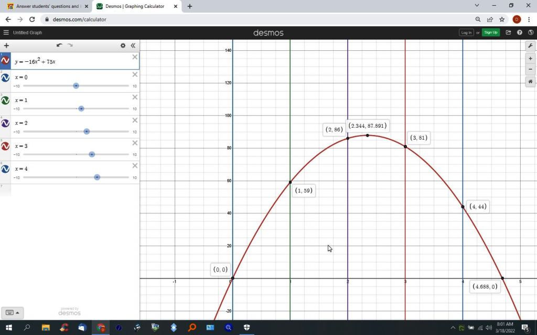Open the tab search dropdown arrow
This screenshot has width=537, height=335.
(x=477, y=5)
